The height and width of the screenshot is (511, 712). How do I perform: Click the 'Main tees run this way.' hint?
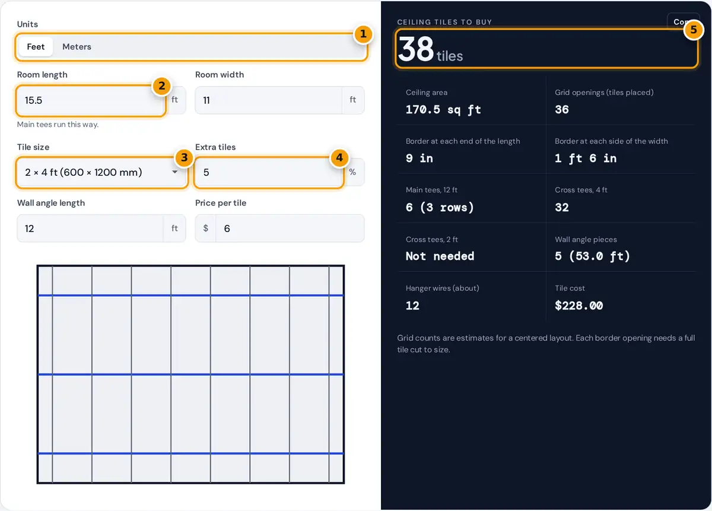pyautogui.click(x=58, y=125)
